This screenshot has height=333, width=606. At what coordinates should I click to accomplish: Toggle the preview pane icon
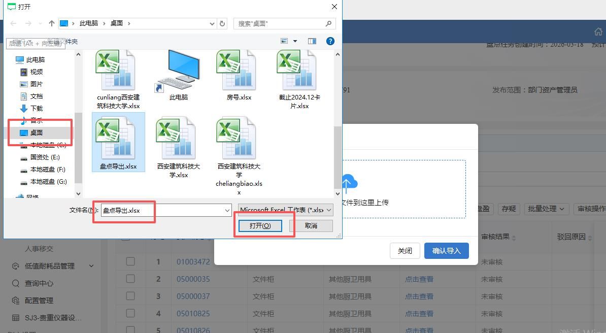coord(312,41)
